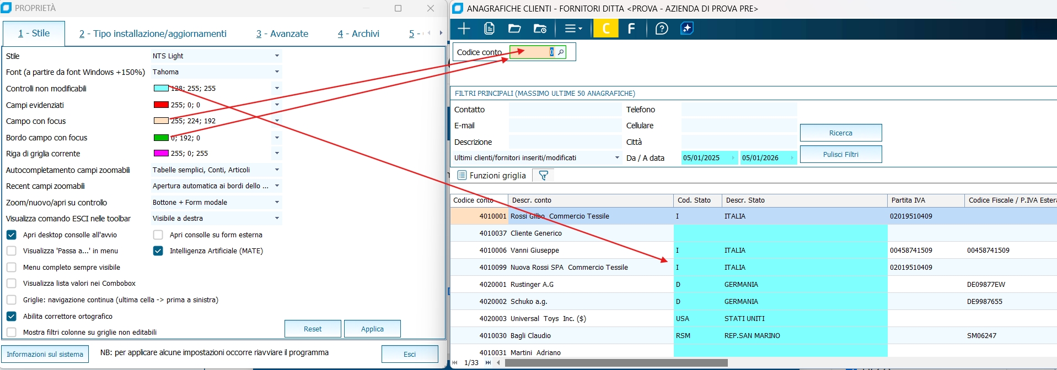The image size is (1057, 370).
Task: Click the duplicate document icon in toolbar
Action: click(x=489, y=29)
